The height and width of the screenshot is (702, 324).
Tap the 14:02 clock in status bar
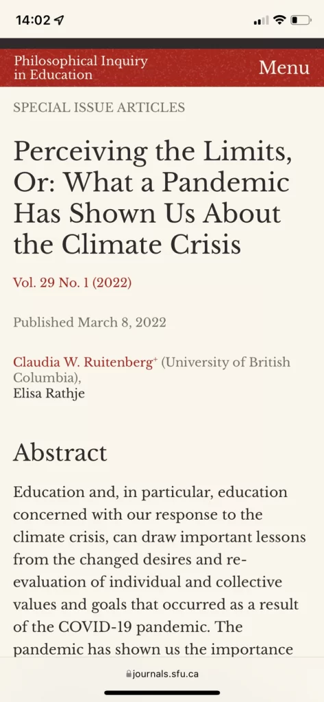(33, 20)
